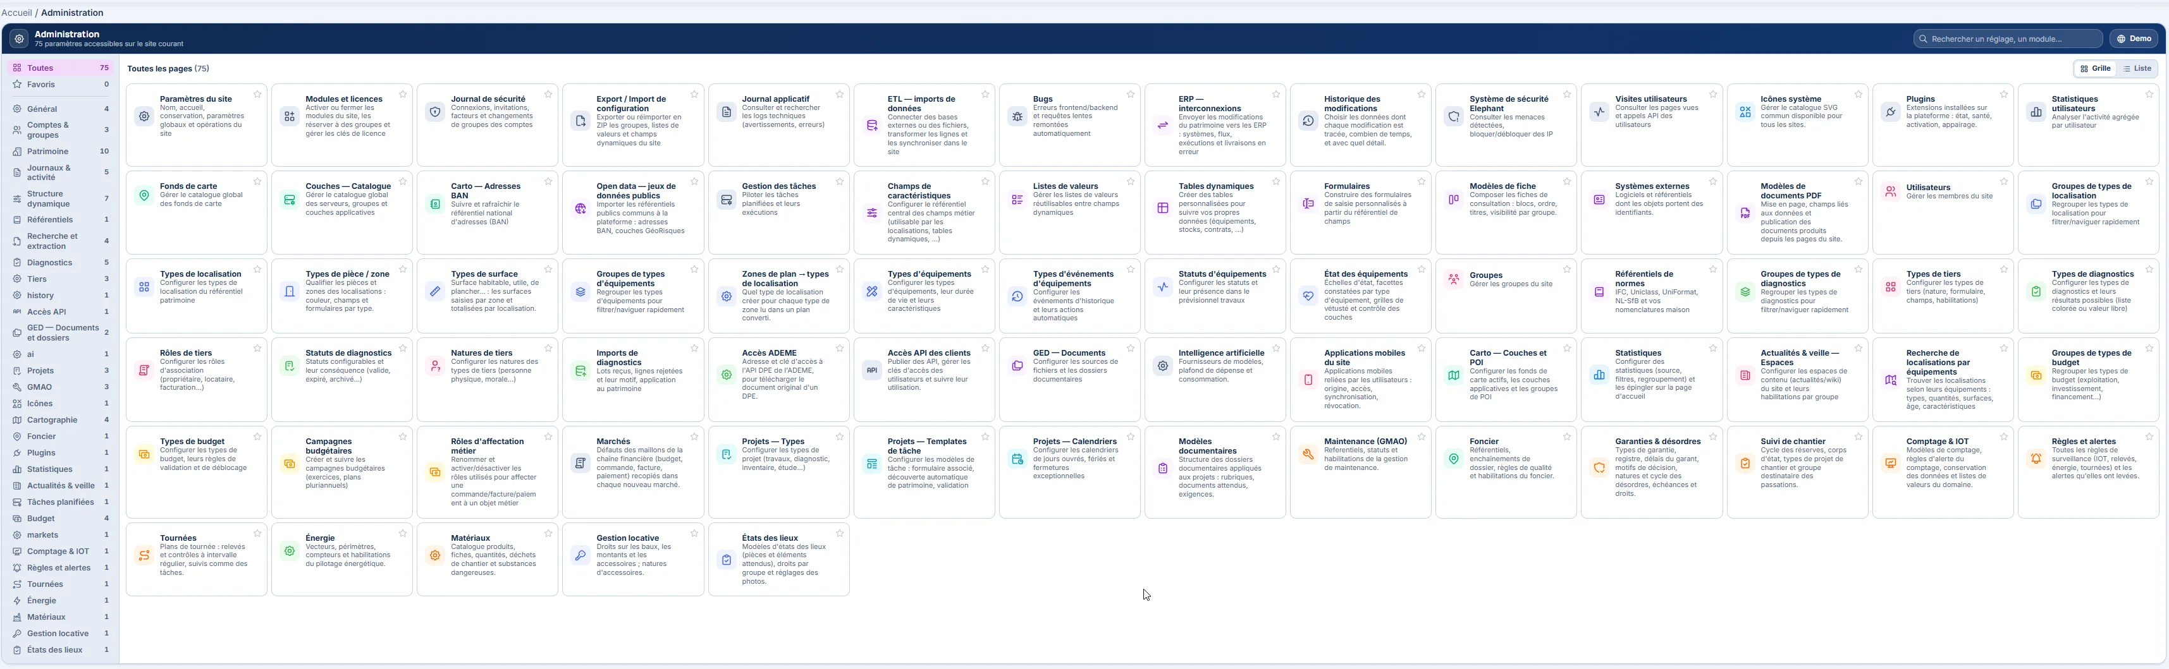Toggle favorite star on Modules et licences card

point(402,94)
